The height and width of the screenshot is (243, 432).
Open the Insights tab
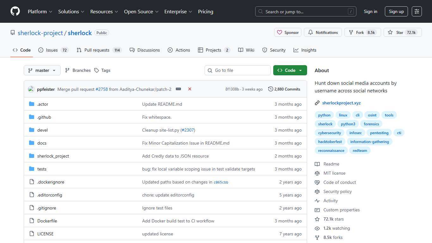tap(305, 50)
